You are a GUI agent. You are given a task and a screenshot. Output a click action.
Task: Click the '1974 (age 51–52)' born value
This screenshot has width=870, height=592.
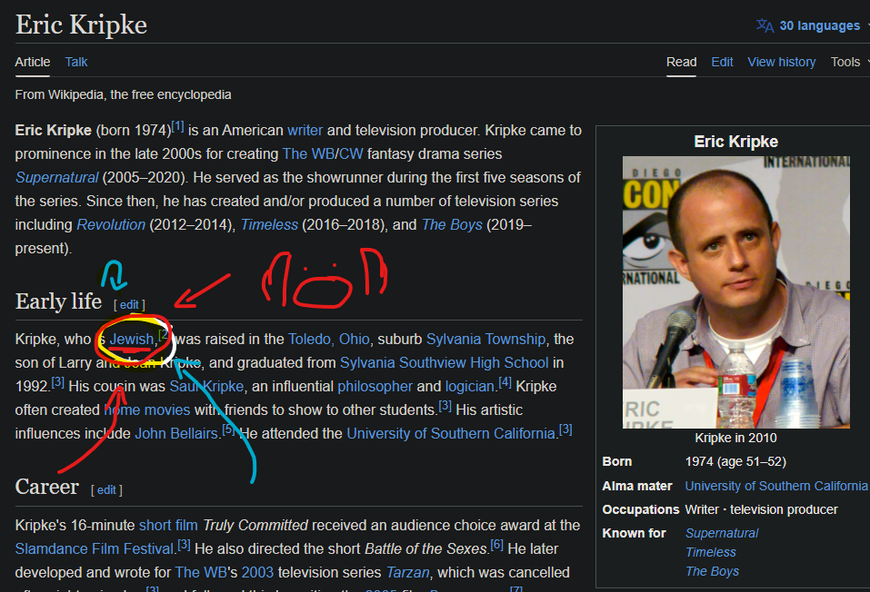click(x=735, y=462)
